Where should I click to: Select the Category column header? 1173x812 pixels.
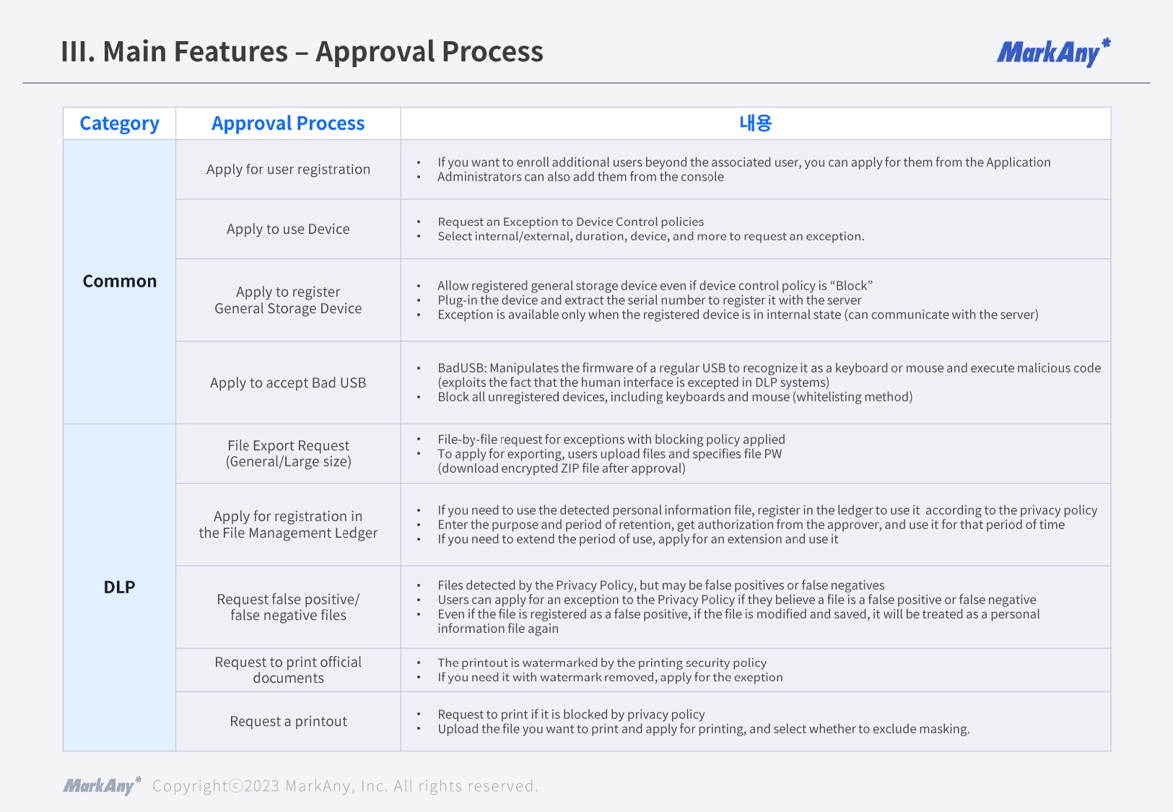[x=119, y=123]
